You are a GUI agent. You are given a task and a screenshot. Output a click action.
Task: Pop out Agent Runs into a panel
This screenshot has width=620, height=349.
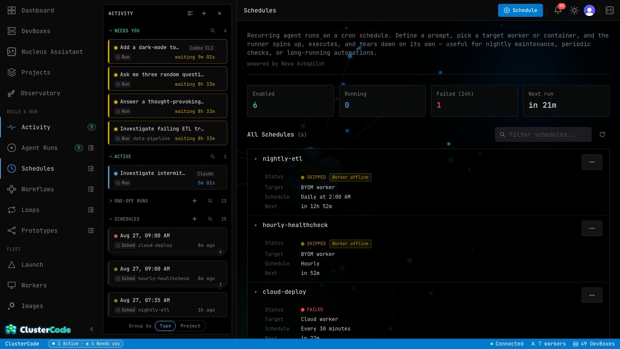coord(91,148)
